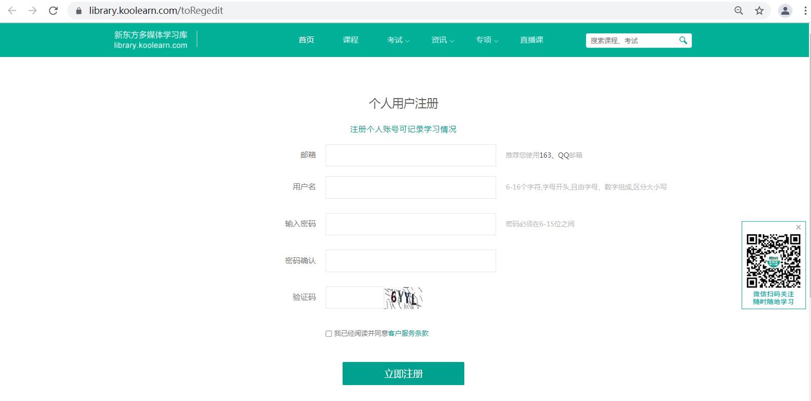Expand the 考试 dropdown menu
The image size is (811, 401).
point(398,40)
